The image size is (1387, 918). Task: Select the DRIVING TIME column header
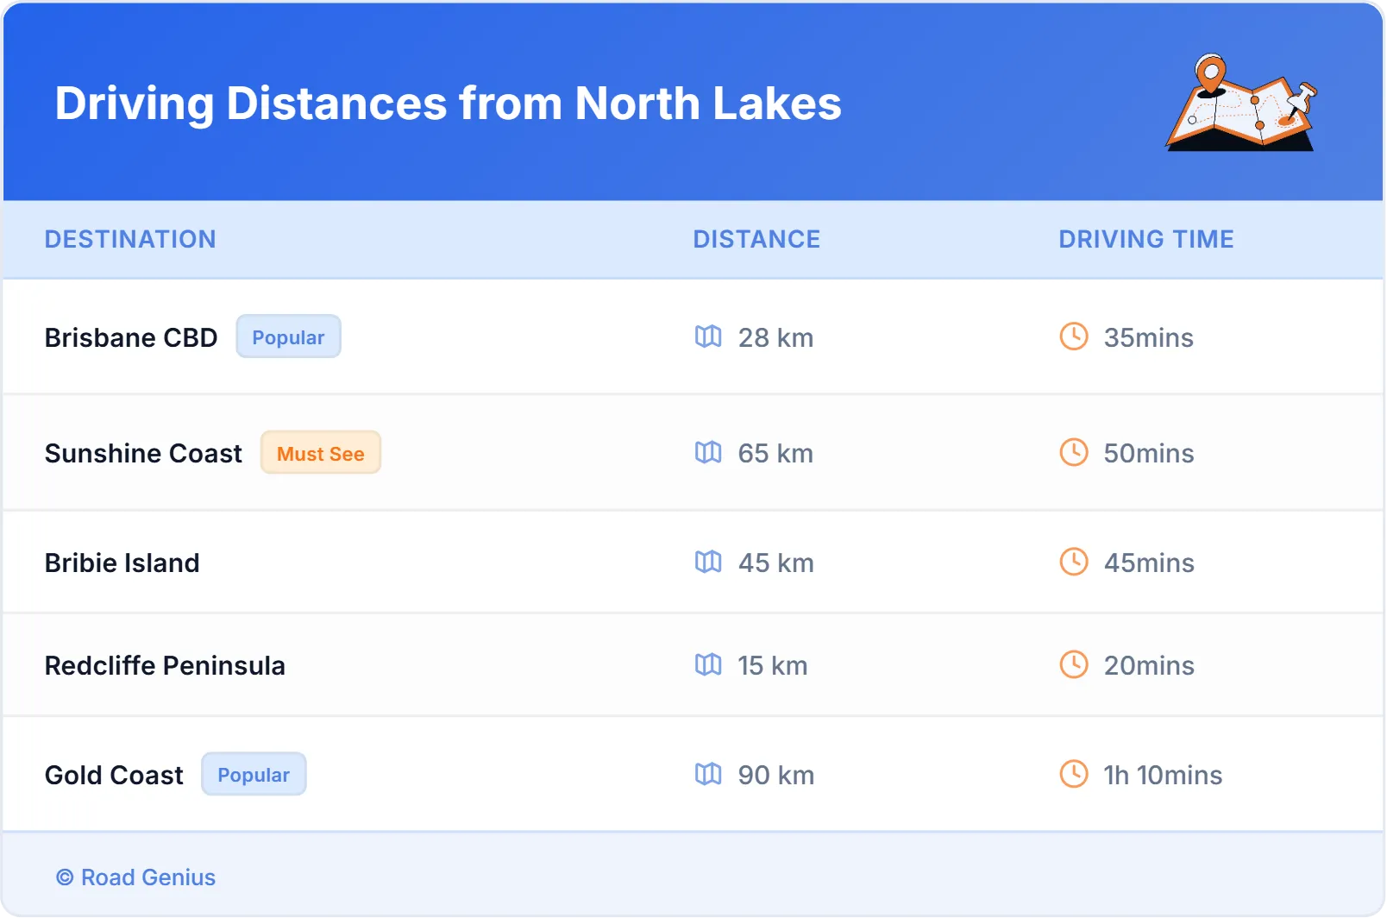click(1146, 239)
